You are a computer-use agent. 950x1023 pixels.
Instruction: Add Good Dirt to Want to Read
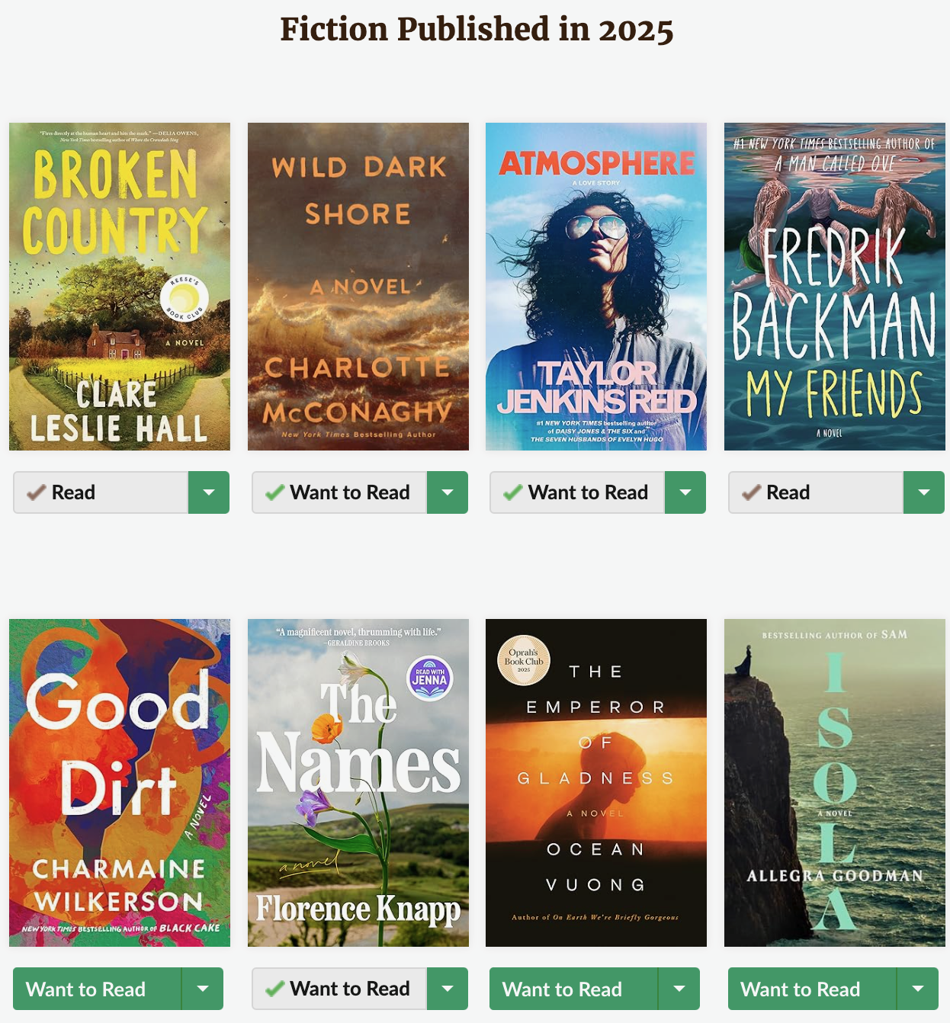click(98, 989)
